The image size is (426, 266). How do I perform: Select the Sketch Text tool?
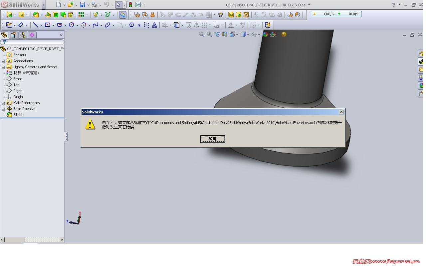154,25
